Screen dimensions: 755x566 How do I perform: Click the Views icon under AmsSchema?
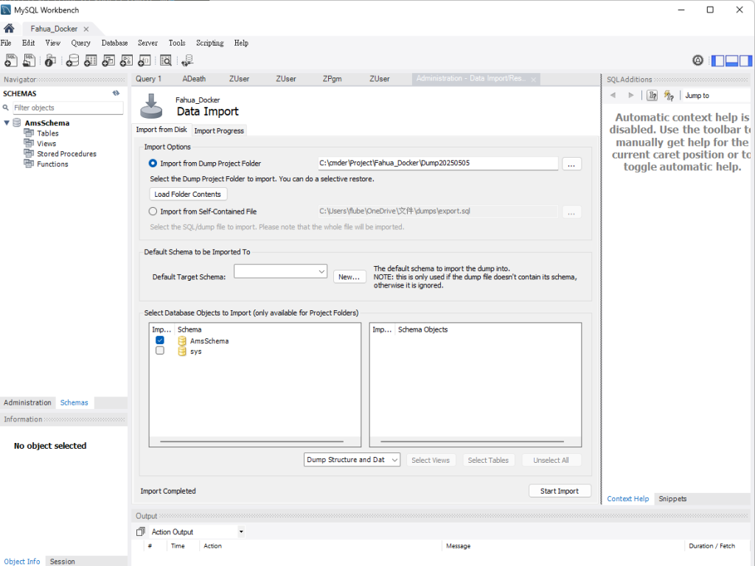point(29,144)
